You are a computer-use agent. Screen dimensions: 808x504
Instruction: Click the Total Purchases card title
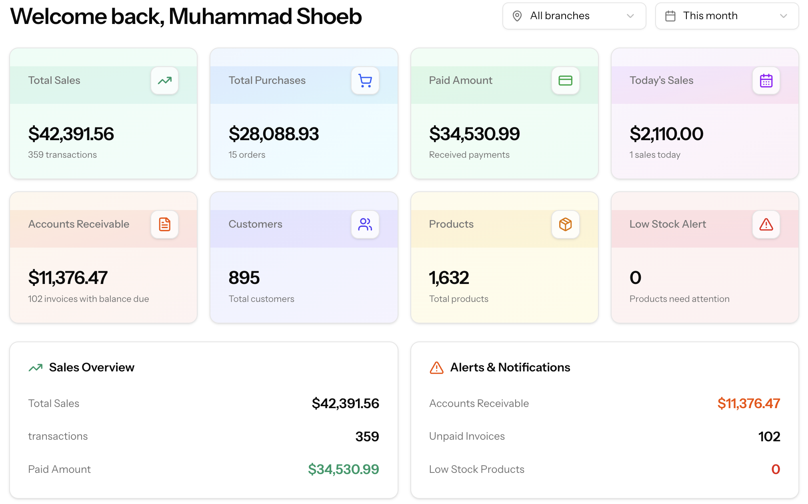pyautogui.click(x=267, y=81)
